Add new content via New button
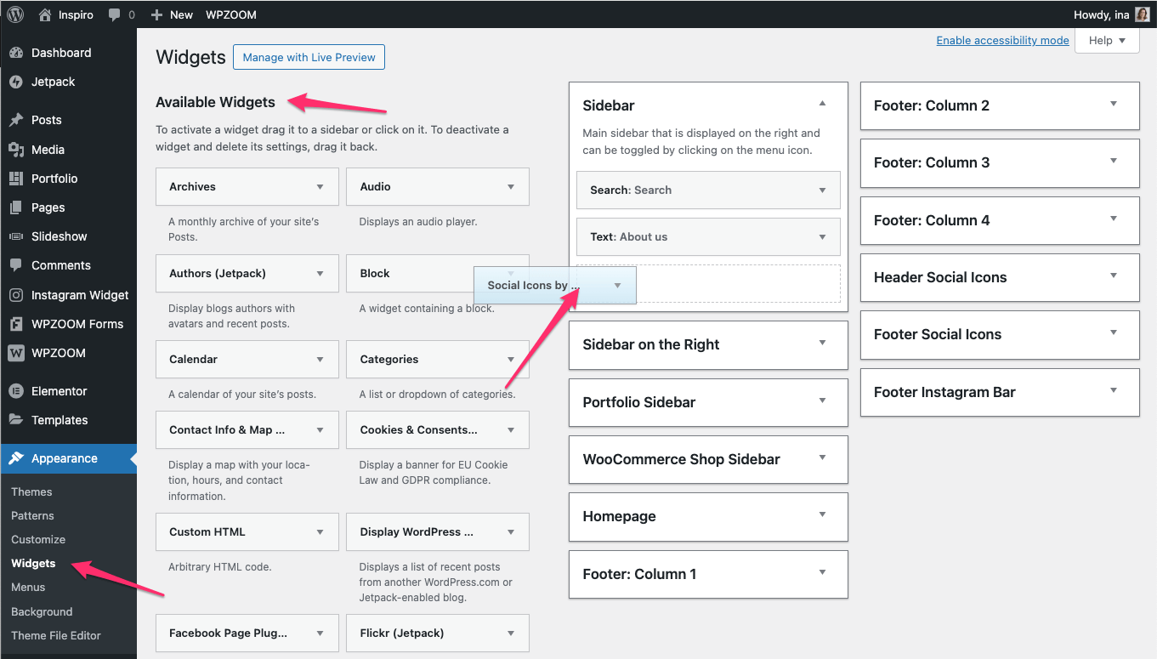Image resolution: width=1157 pixels, height=659 pixels. 173,14
